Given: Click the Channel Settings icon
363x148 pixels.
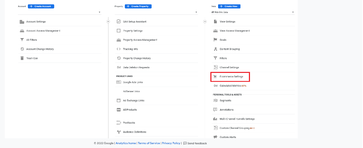Looking at the screenshot, I should (x=215, y=68).
